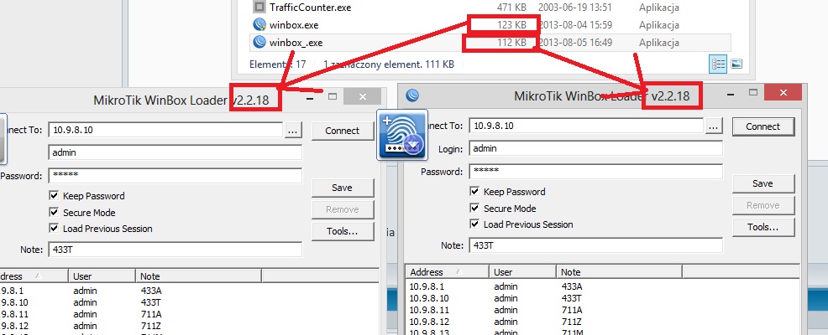The height and width of the screenshot is (335, 828).
Task: Maximize the right WinBox Loader window
Action: point(753,93)
